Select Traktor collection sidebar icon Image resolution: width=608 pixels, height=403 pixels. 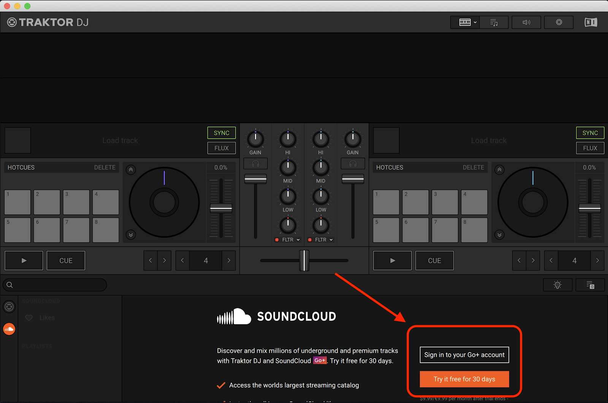(x=9, y=307)
